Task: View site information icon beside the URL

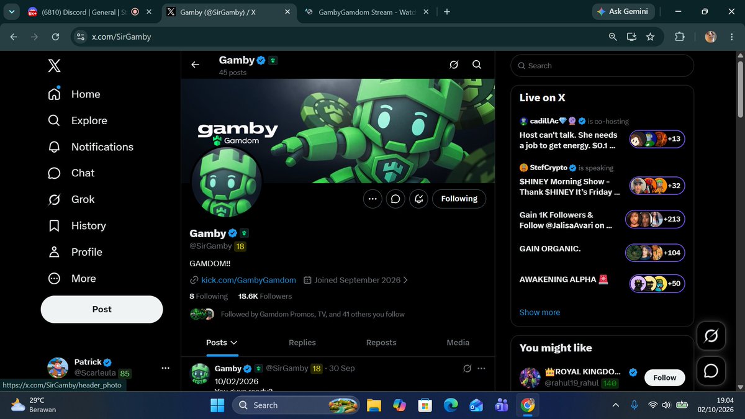Action: [80, 37]
